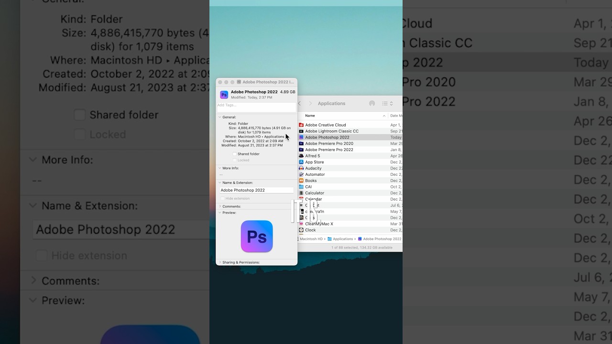612x344 pixels.
Task: Select the Adobe Premiere Pro 2022 icon
Action: tap(301, 150)
